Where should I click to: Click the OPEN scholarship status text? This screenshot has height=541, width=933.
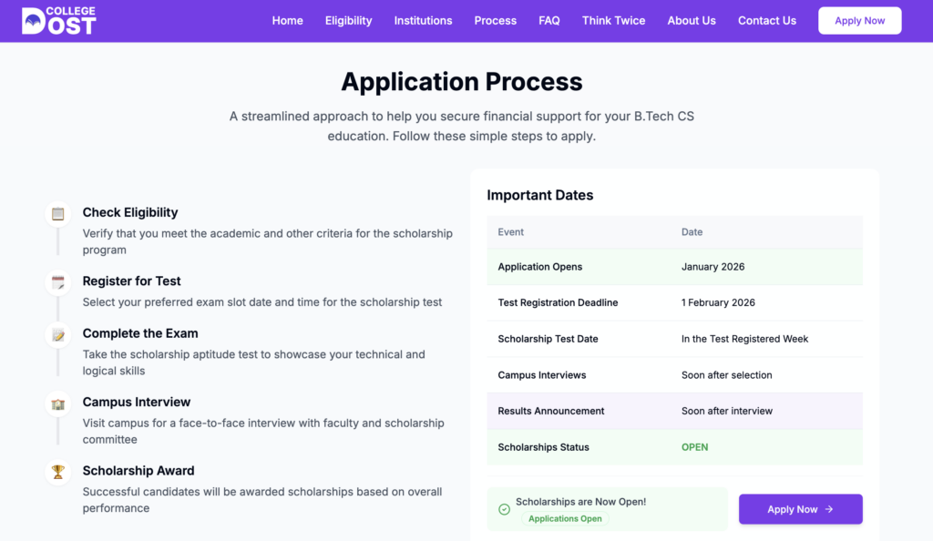[x=694, y=447]
